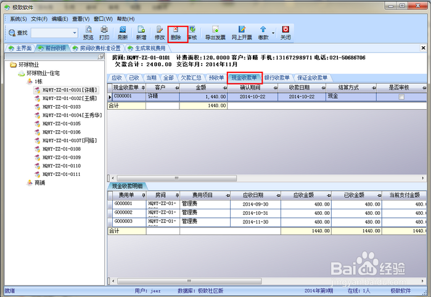This screenshot has height=297, width=431.
Task: Click the 删除 delete toolbar icon
Action: [176, 30]
